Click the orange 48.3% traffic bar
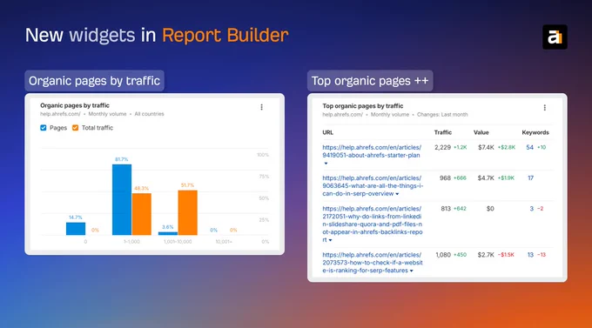592x328 pixels. 142,214
